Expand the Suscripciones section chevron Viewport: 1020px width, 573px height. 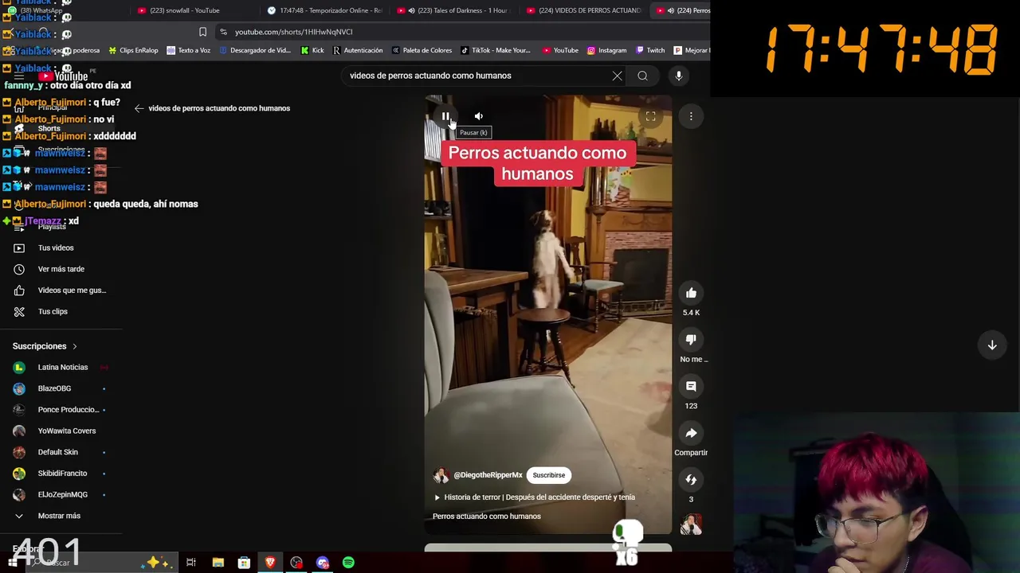75,346
